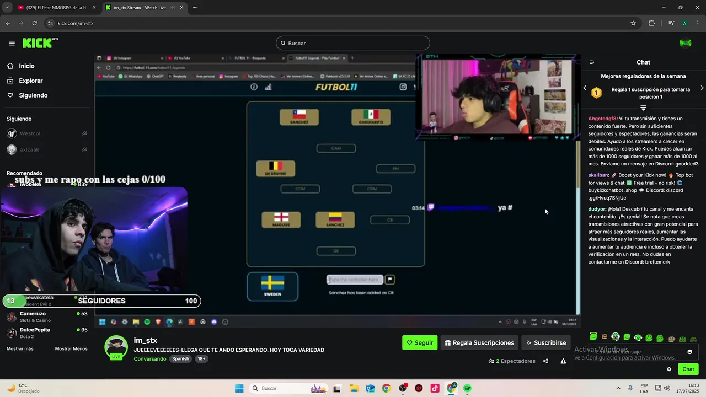Viewport: 706px width, 397px height.
Task: Bookmark this page with the star
Action: pyautogui.click(x=633, y=23)
